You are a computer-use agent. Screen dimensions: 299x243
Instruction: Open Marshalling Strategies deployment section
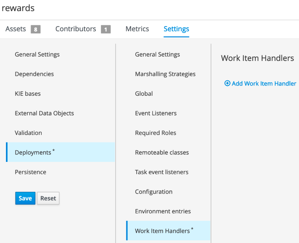coord(165,74)
